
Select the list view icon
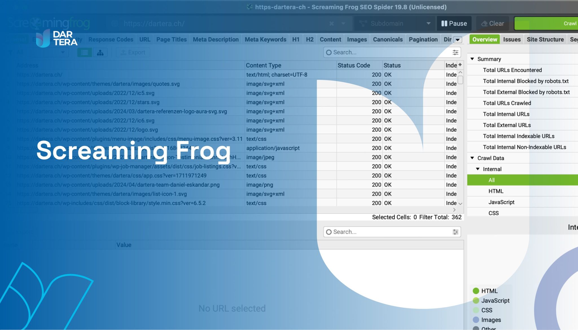tap(84, 52)
